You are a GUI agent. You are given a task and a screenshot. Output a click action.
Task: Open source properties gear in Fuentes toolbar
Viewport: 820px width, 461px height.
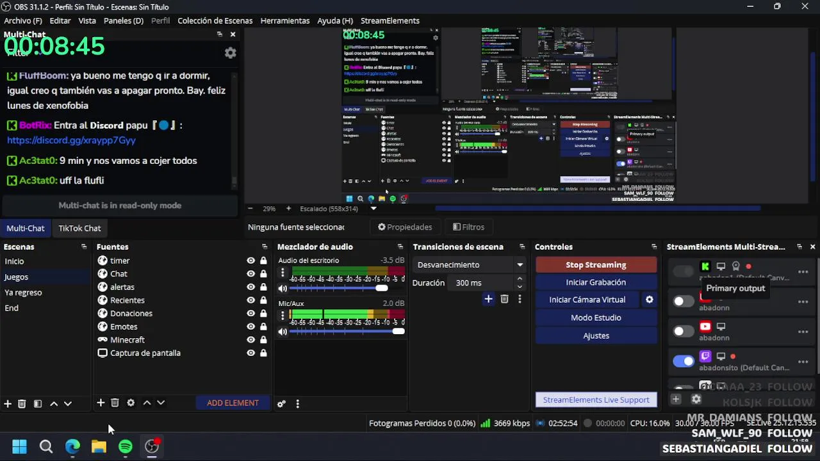pos(131,403)
